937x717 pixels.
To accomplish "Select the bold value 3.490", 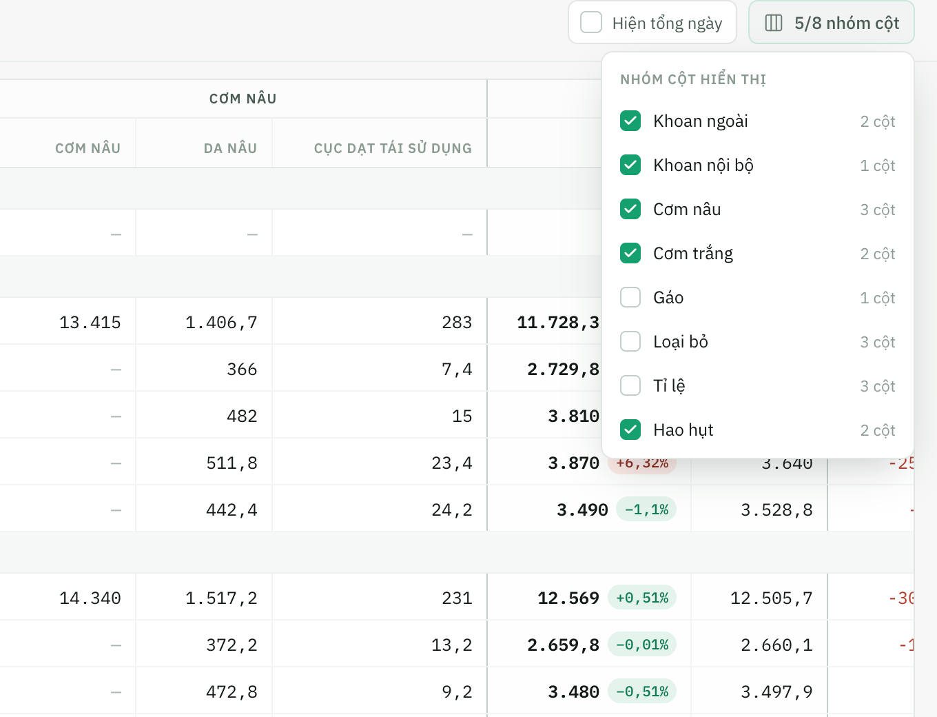I will [x=582, y=509].
